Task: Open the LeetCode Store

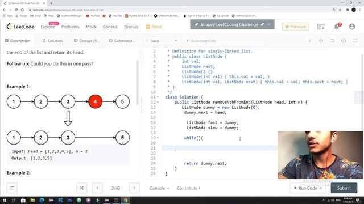Action: [154, 27]
